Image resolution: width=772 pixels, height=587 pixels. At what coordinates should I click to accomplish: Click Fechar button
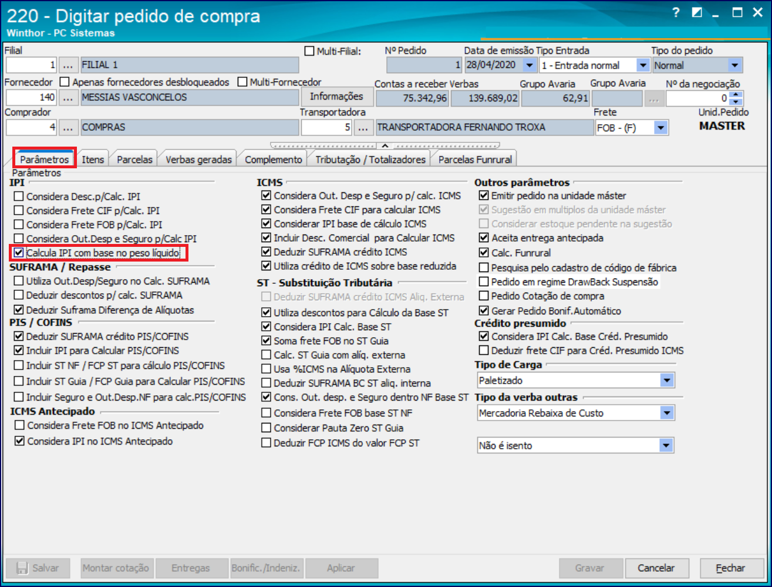tap(730, 568)
